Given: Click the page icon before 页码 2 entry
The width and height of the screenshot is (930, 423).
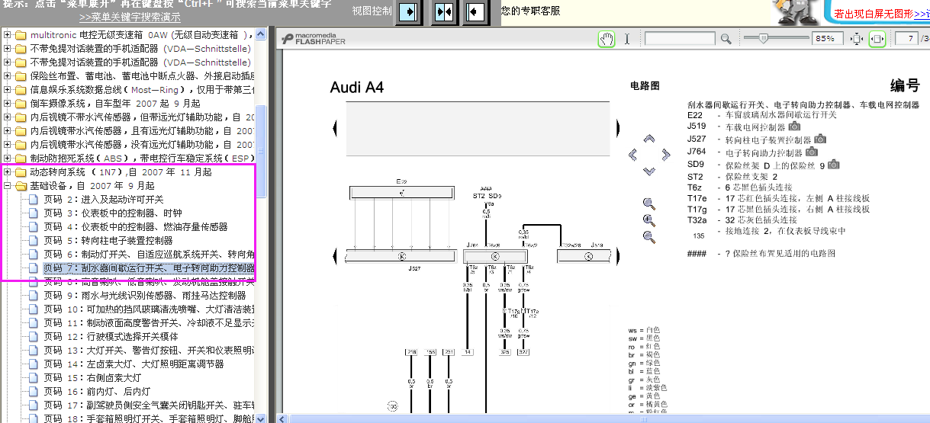Looking at the screenshot, I should click(x=33, y=200).
